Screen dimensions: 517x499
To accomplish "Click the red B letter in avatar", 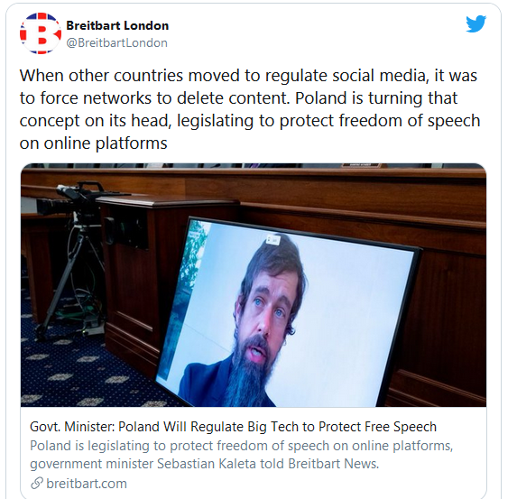I will pyautogui.click(x=41, y=34).
